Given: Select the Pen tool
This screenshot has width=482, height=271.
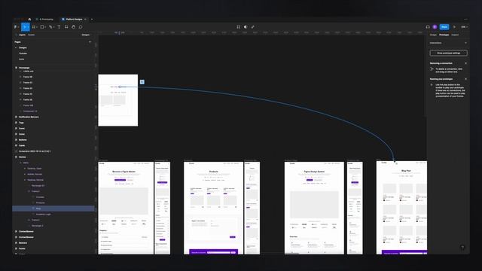Looking at the screenshot, I should pyautogui.click(x=50, y=27).
